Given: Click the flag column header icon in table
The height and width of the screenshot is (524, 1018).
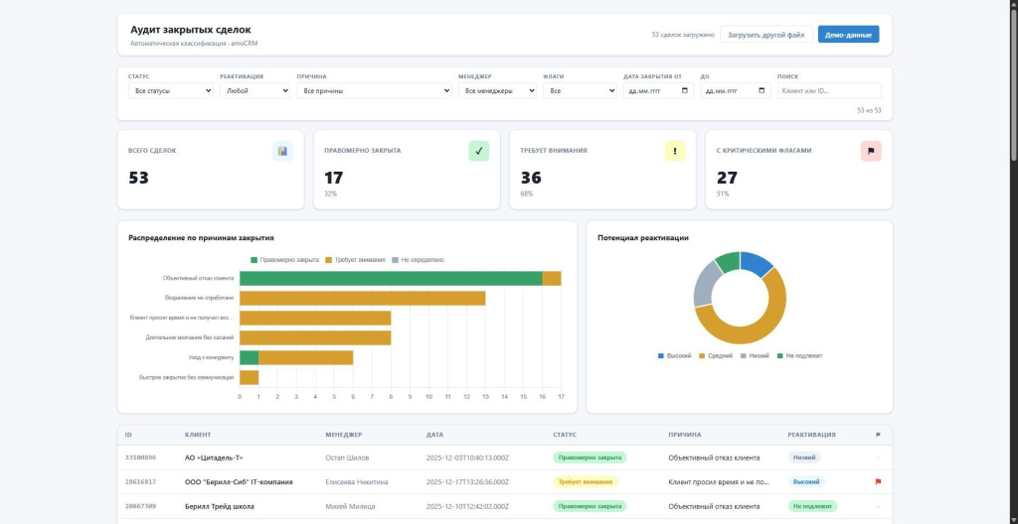Looking at the screenshot, I should [879, 435].
